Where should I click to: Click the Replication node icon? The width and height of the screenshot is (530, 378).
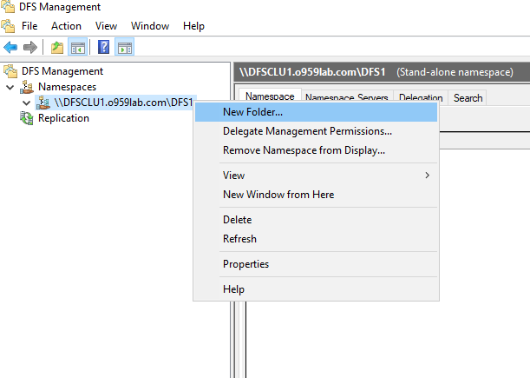pyautogui.click(x=27, y=118)
